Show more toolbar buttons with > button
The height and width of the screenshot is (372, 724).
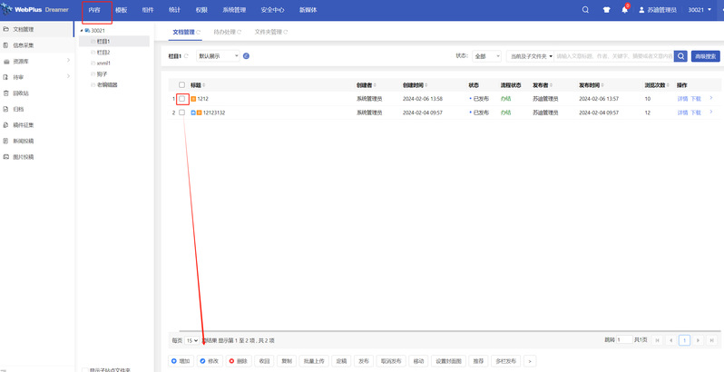pos(530,361)
